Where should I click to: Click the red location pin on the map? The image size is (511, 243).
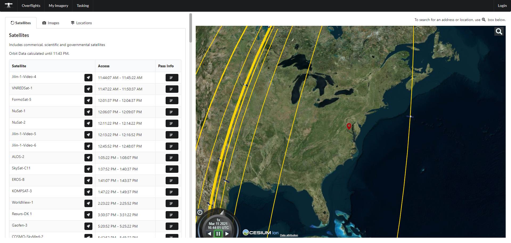coord(349,126)
